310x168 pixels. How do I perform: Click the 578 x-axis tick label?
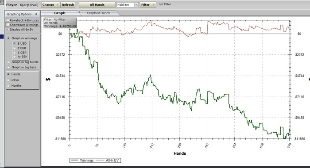click(x=289, y=146)
